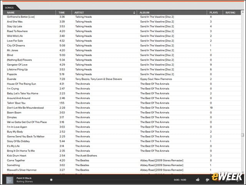This screenshot has width=246, height=185.
Task: Select song House Of The Rising Sun
Action: 22,84
